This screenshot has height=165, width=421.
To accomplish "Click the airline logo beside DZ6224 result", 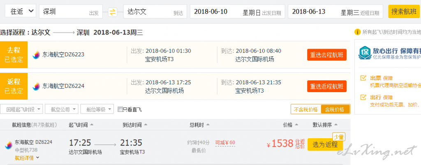I will point(8,146).
